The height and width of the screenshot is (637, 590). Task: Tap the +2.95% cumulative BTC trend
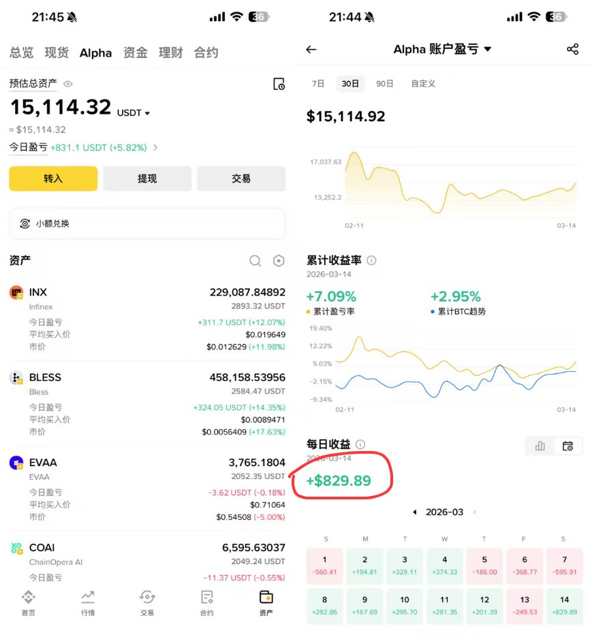(x=456, y=296)
